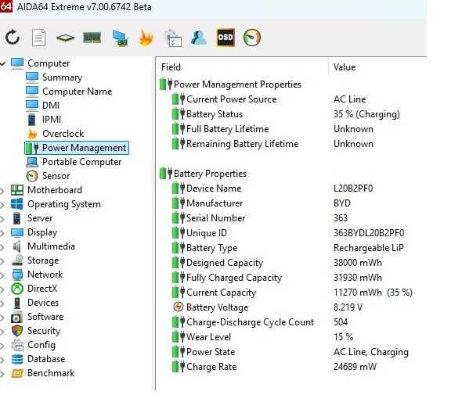Open the Report document icon
Screen dimensions: 451x413
[x=38, y=38]
